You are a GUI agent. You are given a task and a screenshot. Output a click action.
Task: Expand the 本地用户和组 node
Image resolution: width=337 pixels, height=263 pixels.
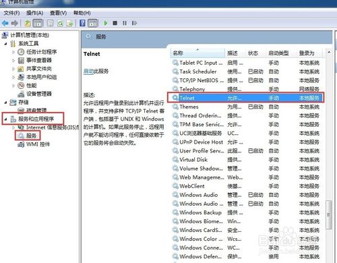(x=13, y=77)
